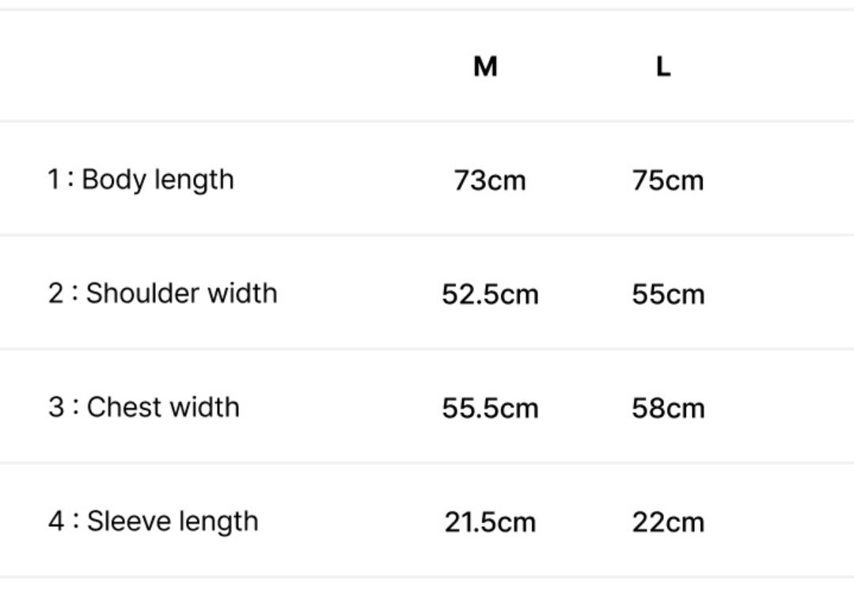
Task: Click the 55.5cm chest width value
Action: [490, 408]
